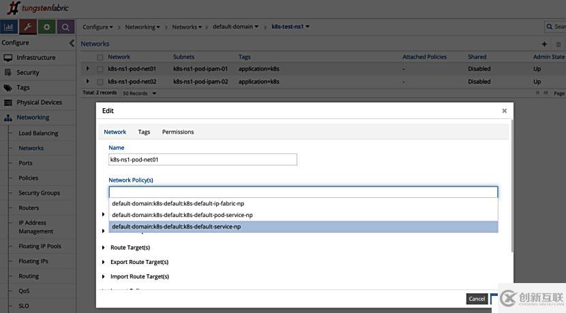
Task: Collapse the Configure sidebar arrow
Action: (x=72, y=43)
